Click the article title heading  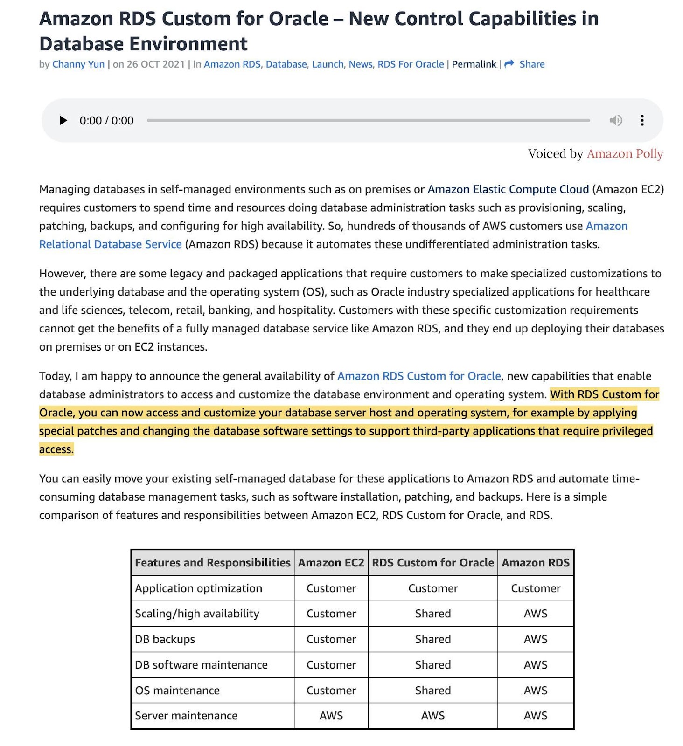coord(319,31)
